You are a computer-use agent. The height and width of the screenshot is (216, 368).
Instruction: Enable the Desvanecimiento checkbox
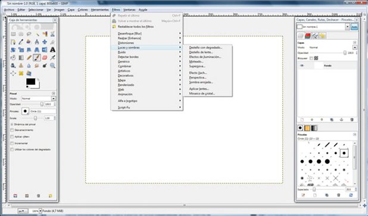click(x=12, y=130)
